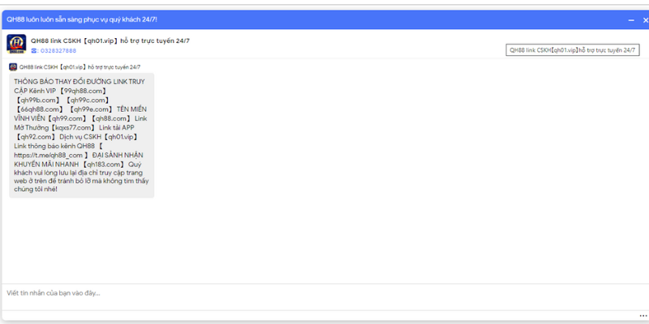The height and width of the screenshot is (324, 649).
Task: Open the kqxs77.com prize draw link
Action: (73, 127)
